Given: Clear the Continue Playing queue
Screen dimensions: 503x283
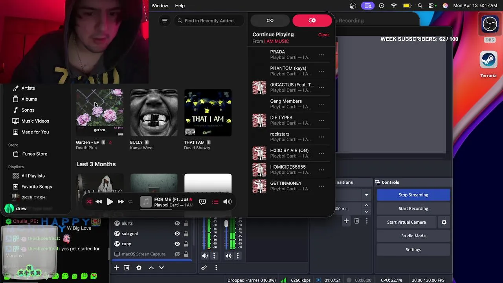Looking at the screenshot, I should 323,35.
